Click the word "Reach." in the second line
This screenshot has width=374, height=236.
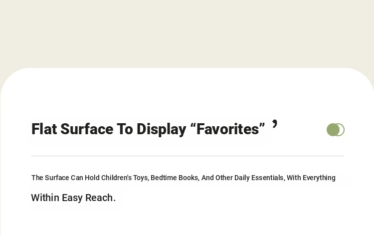tap(100, 198)
